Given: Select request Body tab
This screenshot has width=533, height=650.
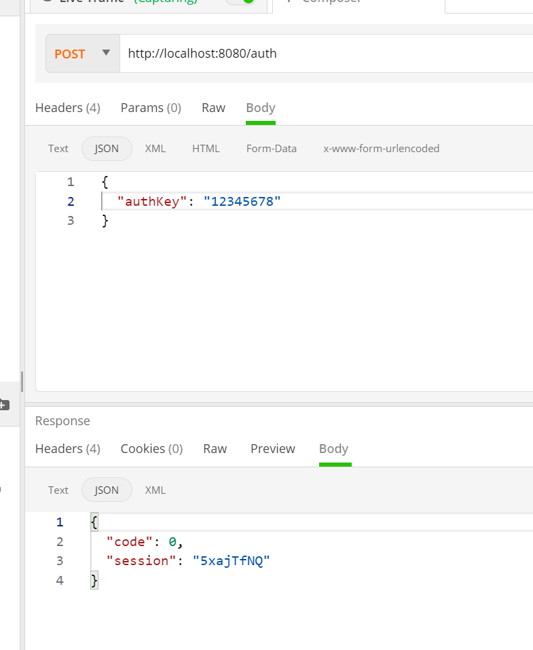Looking at the screenshot, I should coord(261,108).
